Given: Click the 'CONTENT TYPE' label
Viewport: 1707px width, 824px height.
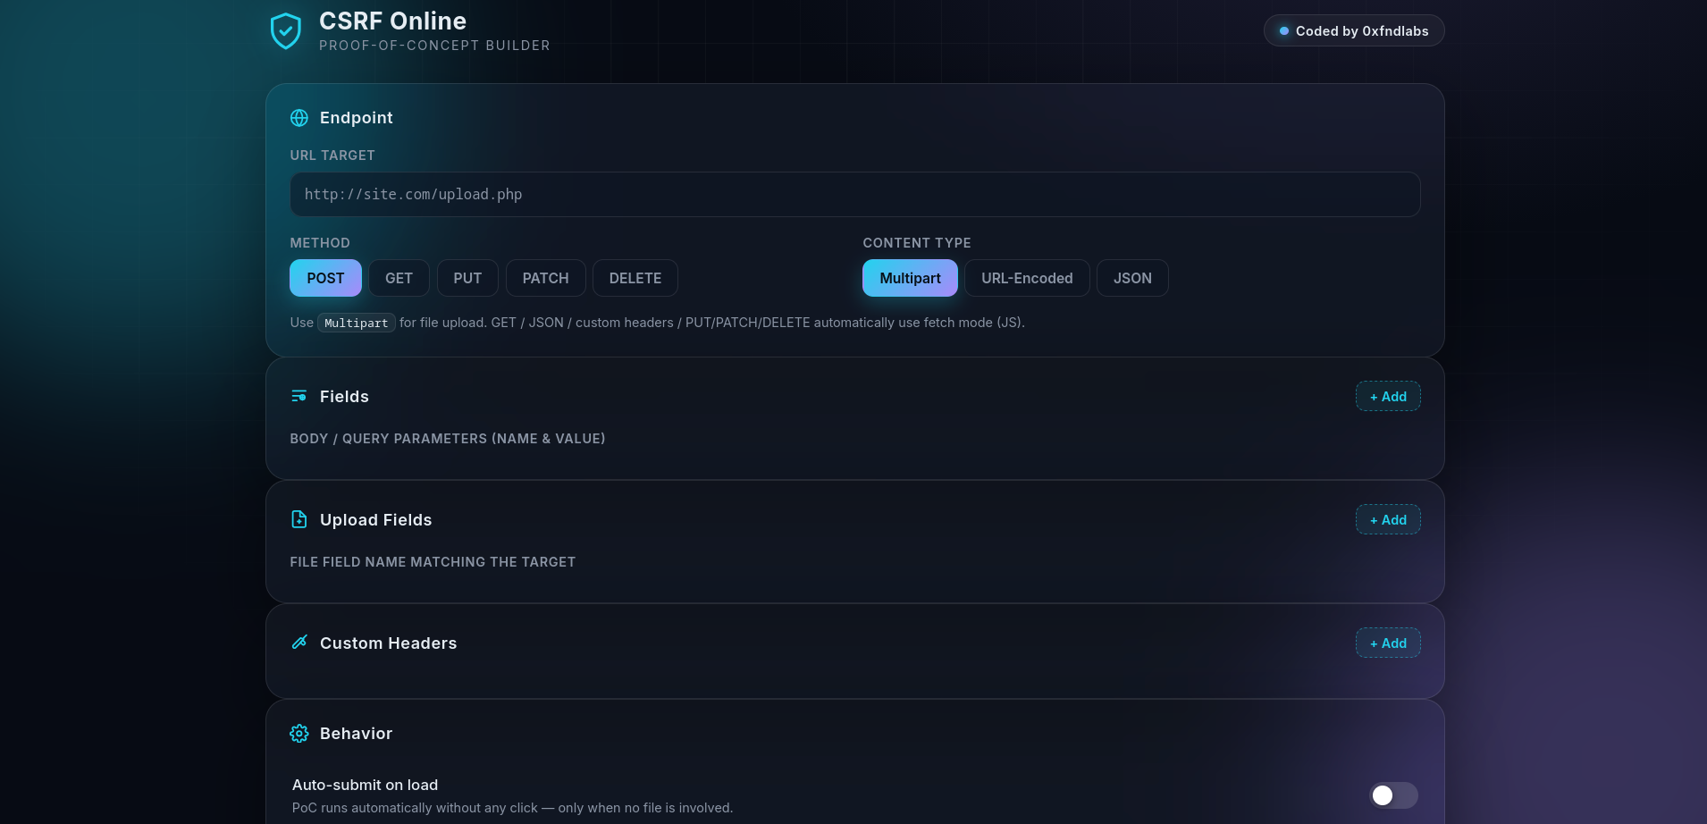Looking at the screenshot, I should point(917,243).
